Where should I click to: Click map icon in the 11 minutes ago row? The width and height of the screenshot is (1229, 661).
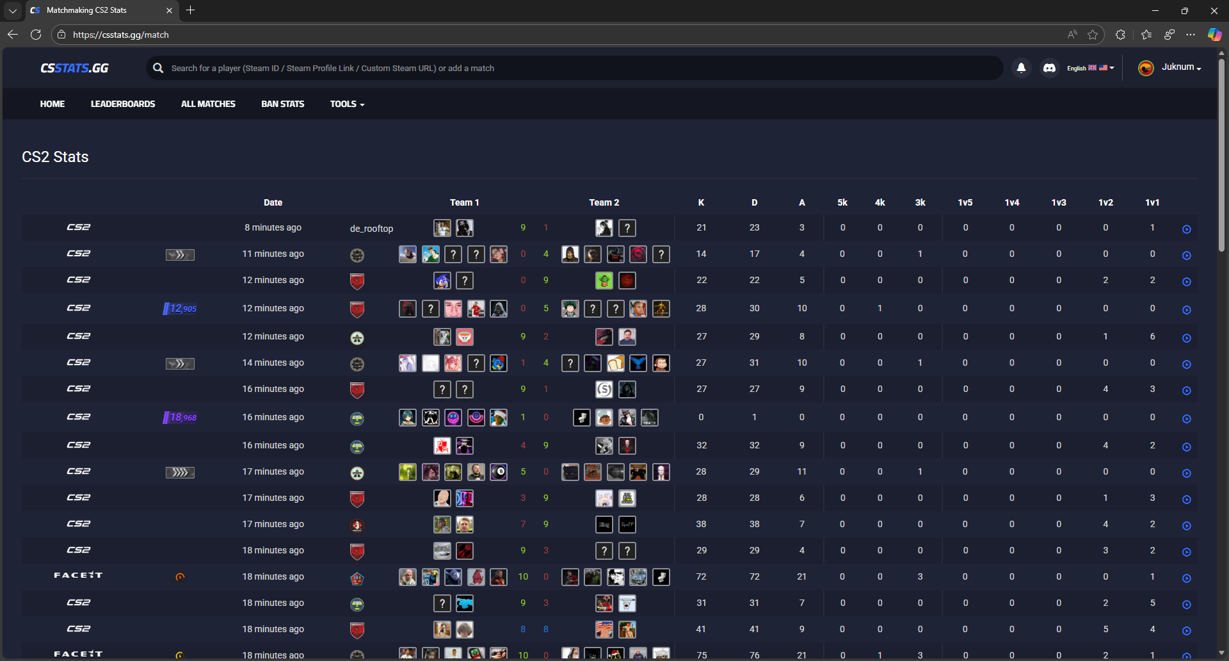[357, 256]
